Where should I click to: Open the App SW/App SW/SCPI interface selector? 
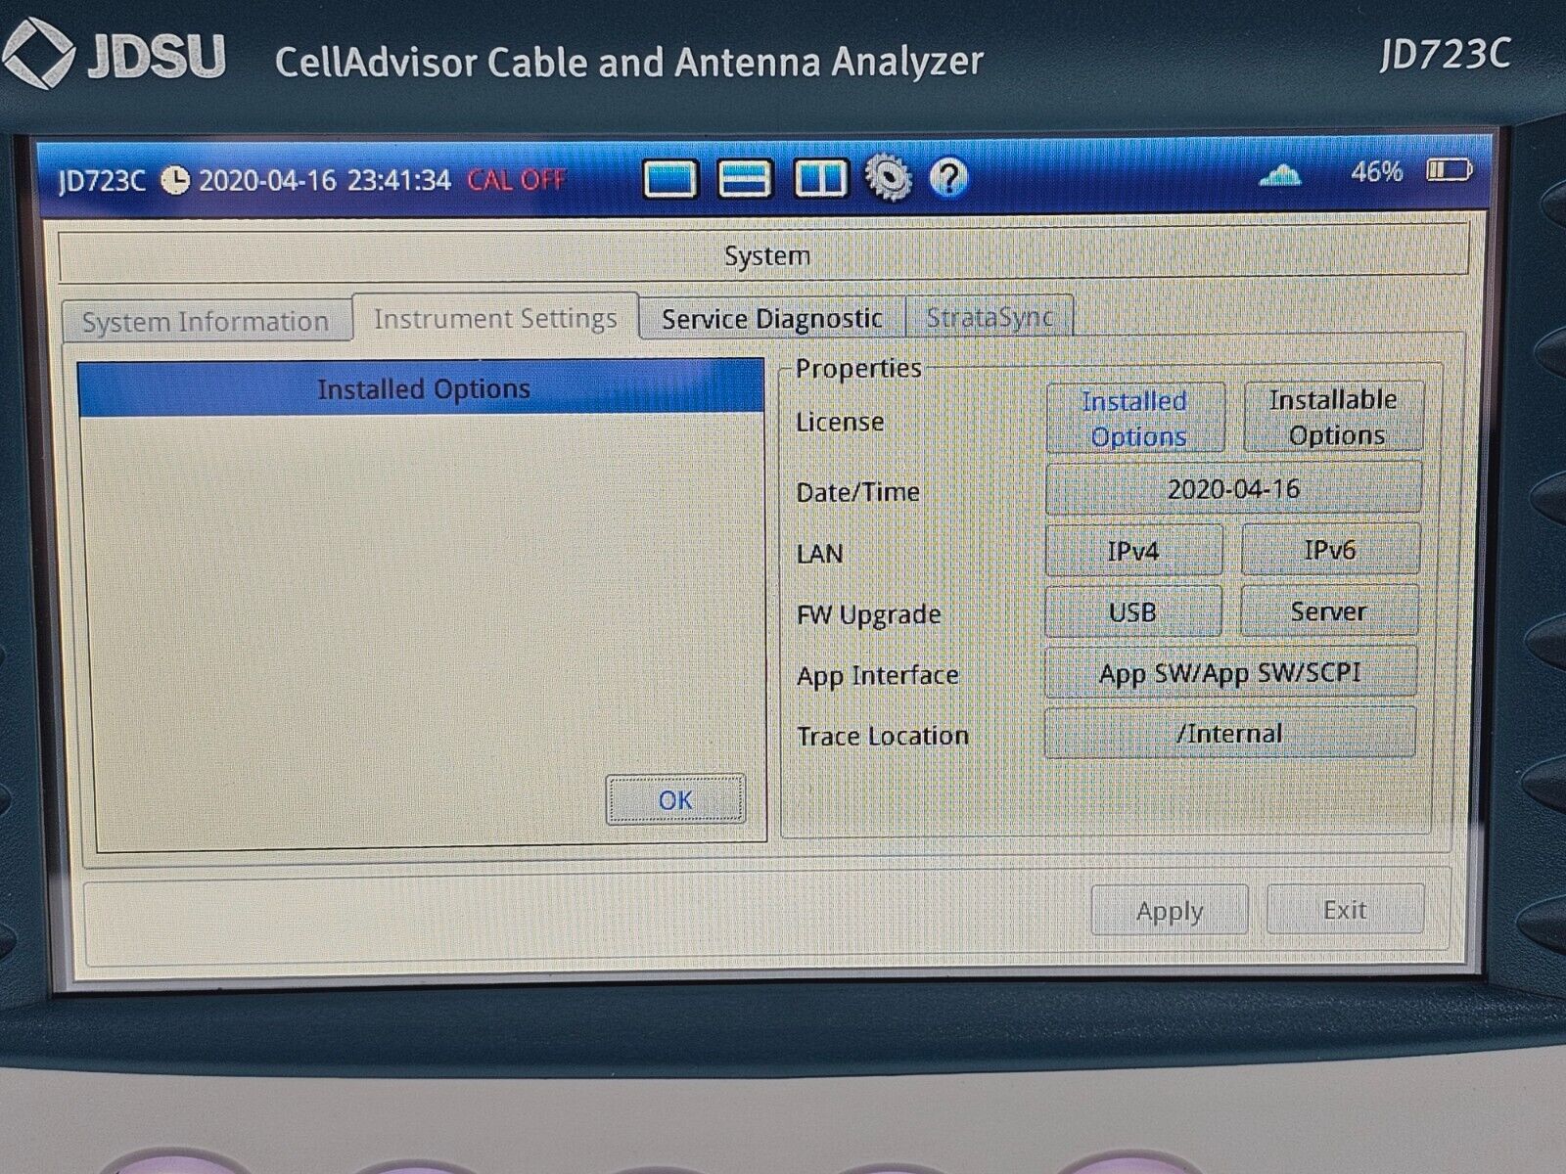pyautogui.click(x=1231, y=673)
